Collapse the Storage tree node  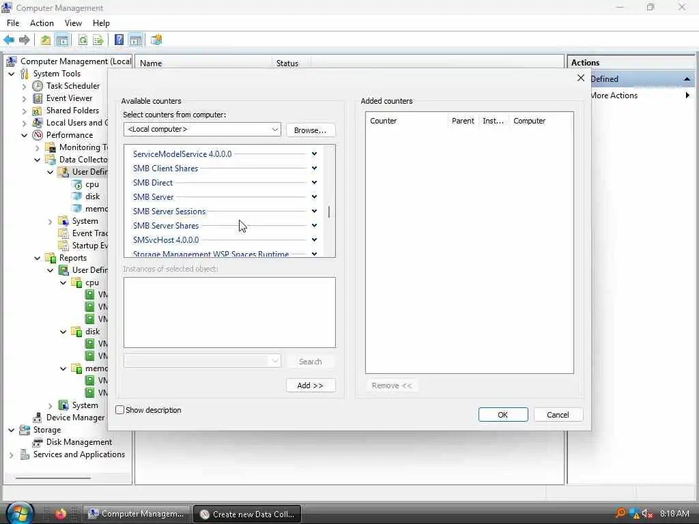[12, 430]
